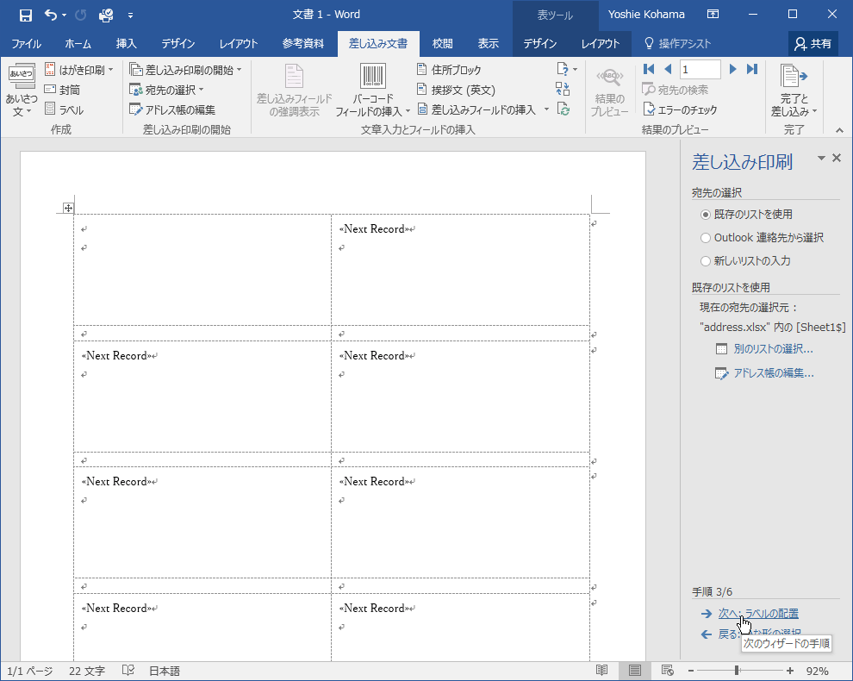Click the zoom in plus button
The image size is (853, 681).
790,670
